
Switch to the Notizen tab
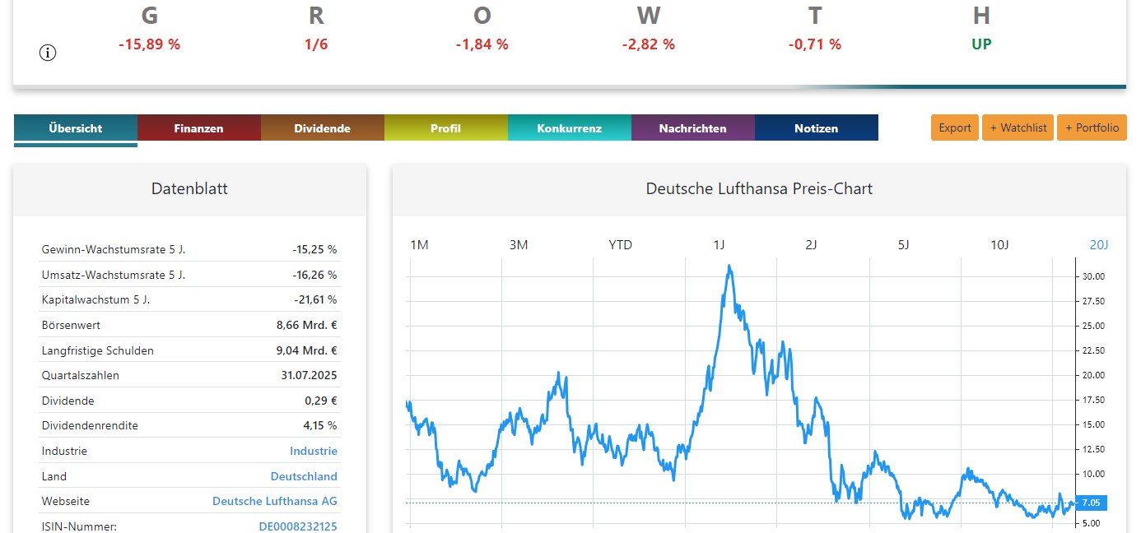tap(817, 128)
